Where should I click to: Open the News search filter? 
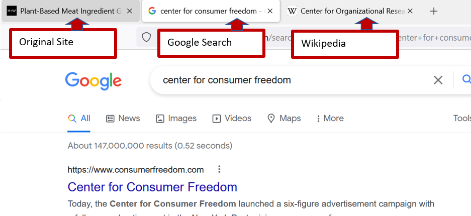[123, 119]
